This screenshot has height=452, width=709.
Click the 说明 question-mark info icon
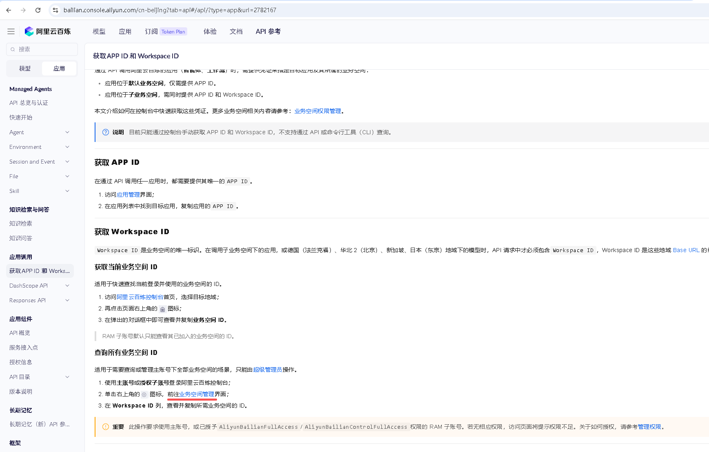106,132
